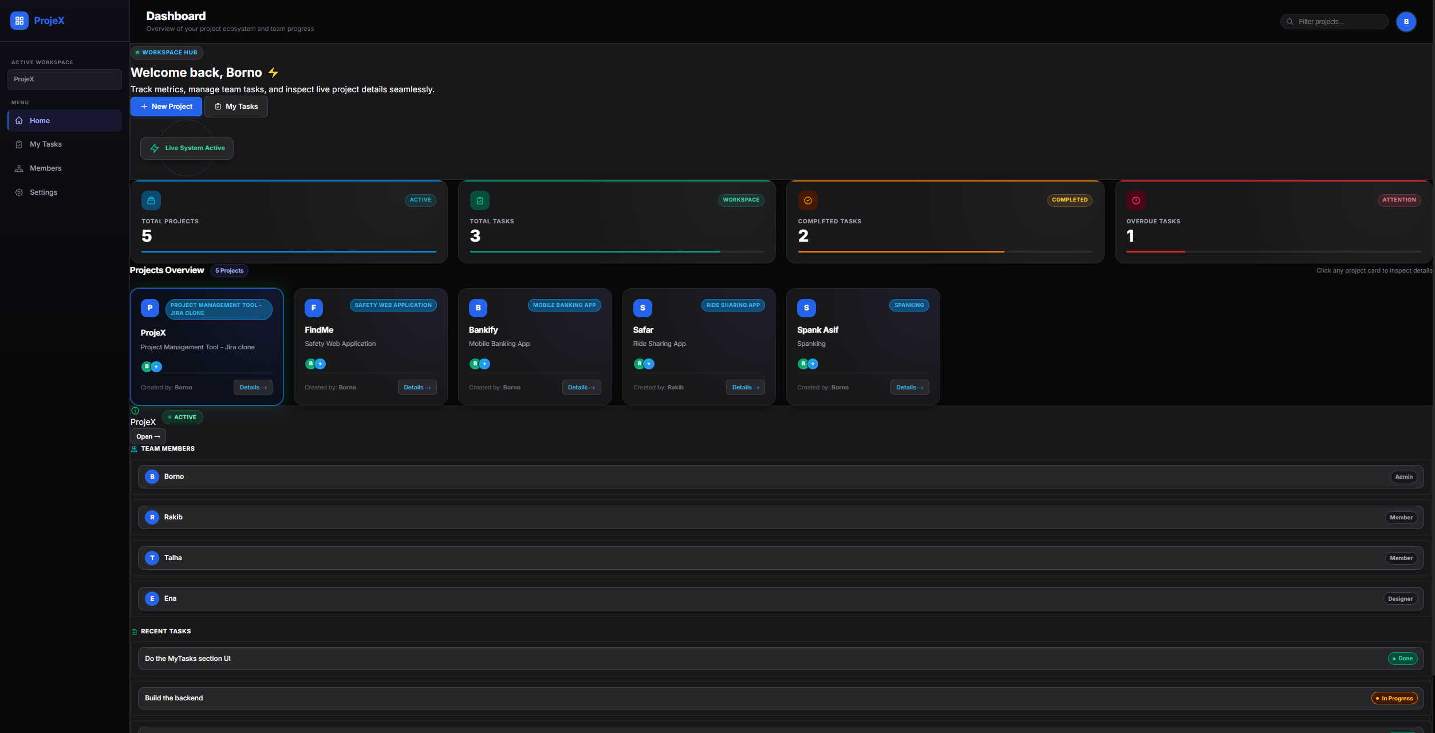
Task: Click the Workspace Hub badge
Action: coord(167,53)
